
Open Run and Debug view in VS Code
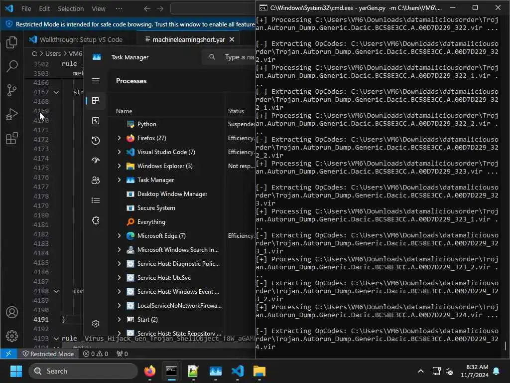pos(12,114)
